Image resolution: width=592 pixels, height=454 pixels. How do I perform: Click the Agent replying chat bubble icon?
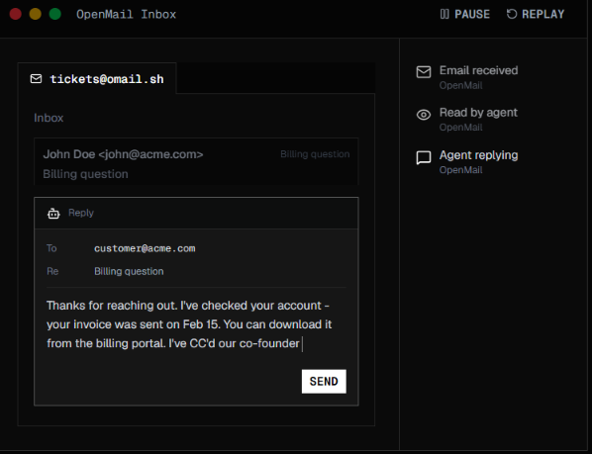click(424, 157)
